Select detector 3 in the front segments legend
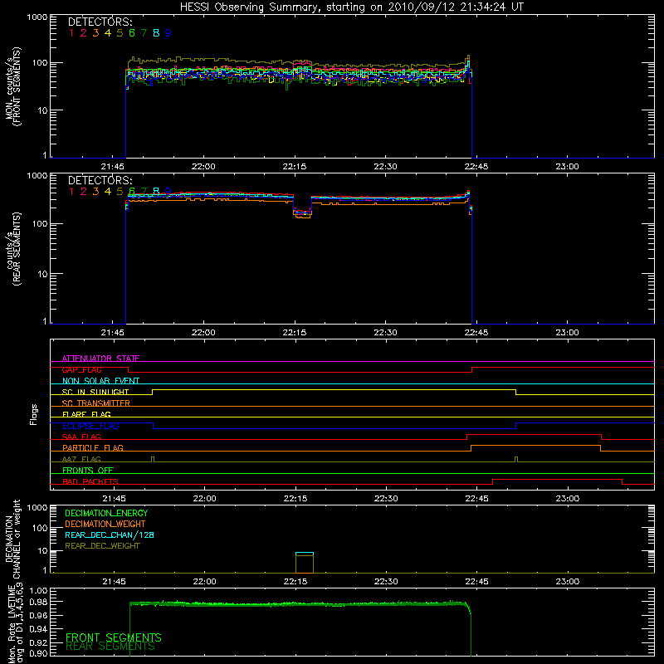 95,33
